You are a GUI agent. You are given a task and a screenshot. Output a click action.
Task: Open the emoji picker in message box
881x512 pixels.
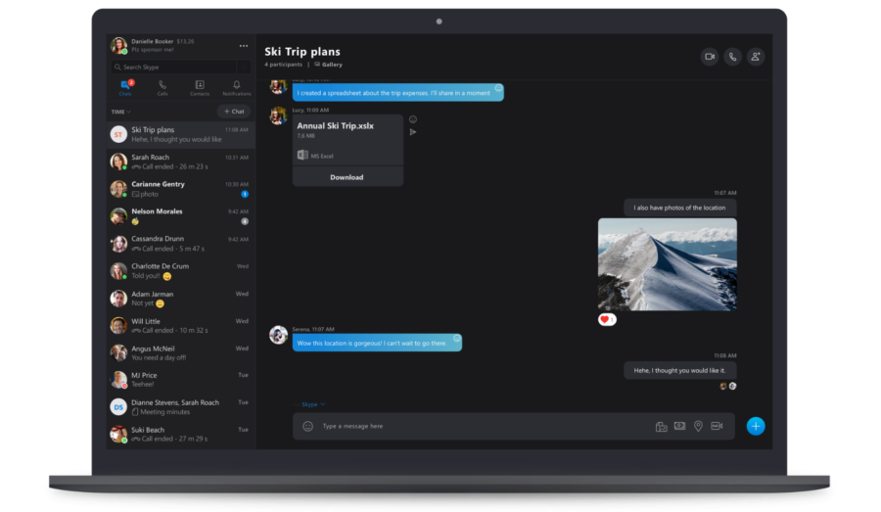308,426
